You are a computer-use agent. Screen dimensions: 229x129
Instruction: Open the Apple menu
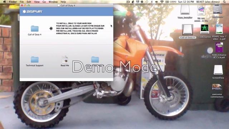(x=5, y=2)
